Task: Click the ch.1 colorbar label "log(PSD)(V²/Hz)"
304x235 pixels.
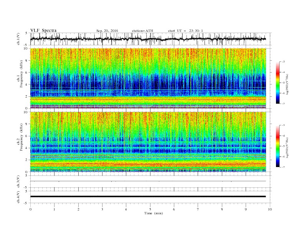Action: click(287, 84)
